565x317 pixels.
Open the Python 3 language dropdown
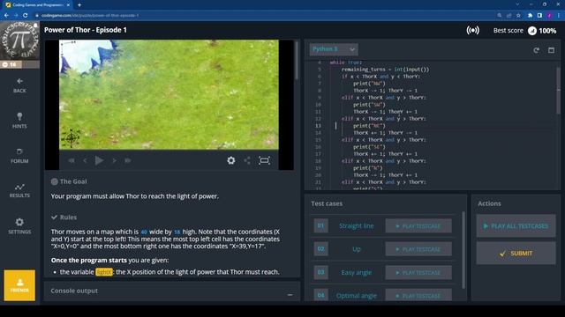[x=334, y=49]
